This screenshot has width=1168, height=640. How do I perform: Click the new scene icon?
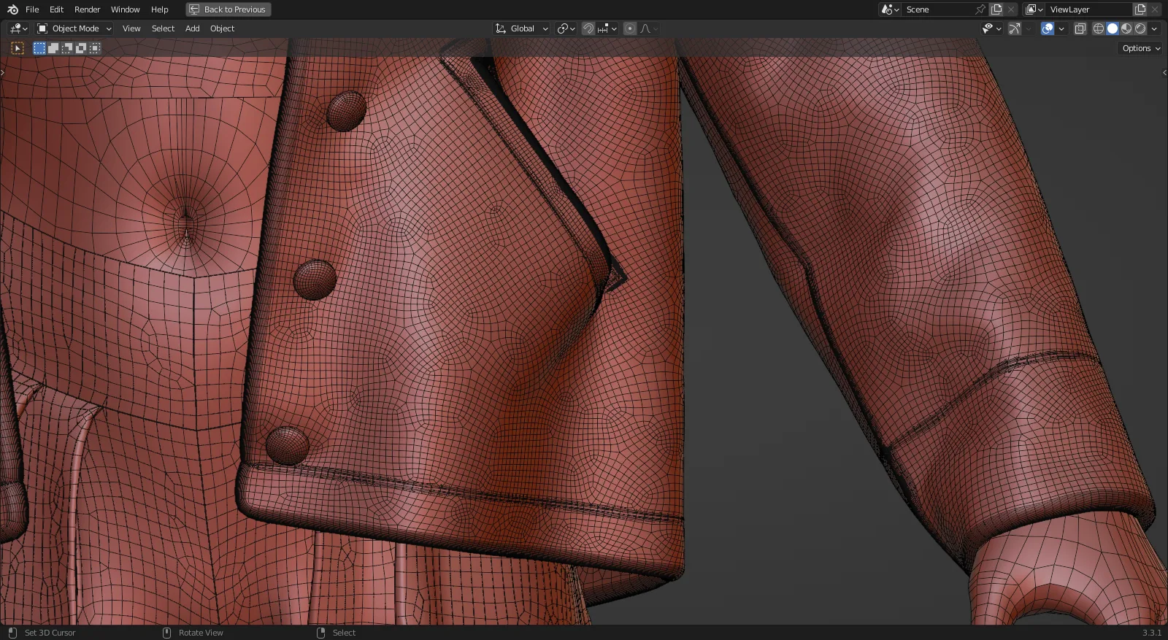click(x=996, y=9)
